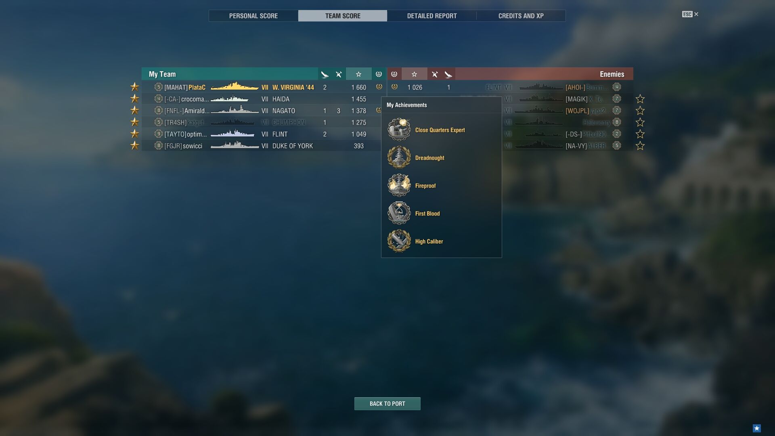The image size is (775, 436).
Task: Toggle compliment star for [NA-VY] enemy player
Action: (x=640, y=146)
